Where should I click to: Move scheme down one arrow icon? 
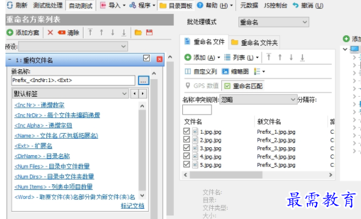coord(113,32)
